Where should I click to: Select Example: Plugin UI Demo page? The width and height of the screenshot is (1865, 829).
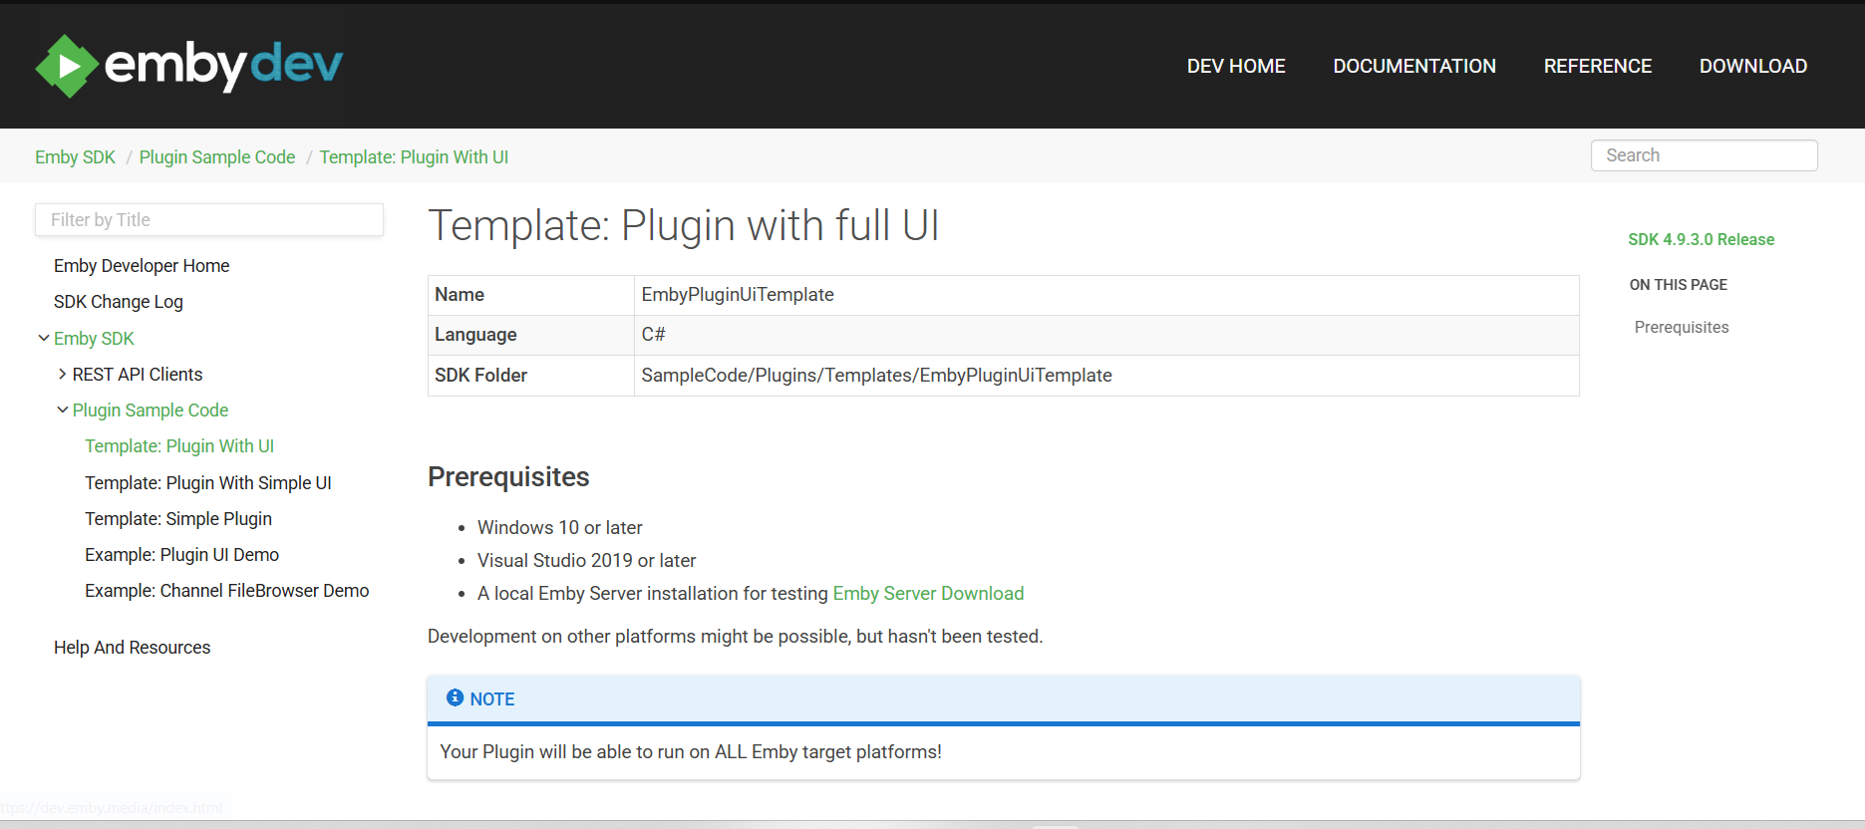[181, 554]
